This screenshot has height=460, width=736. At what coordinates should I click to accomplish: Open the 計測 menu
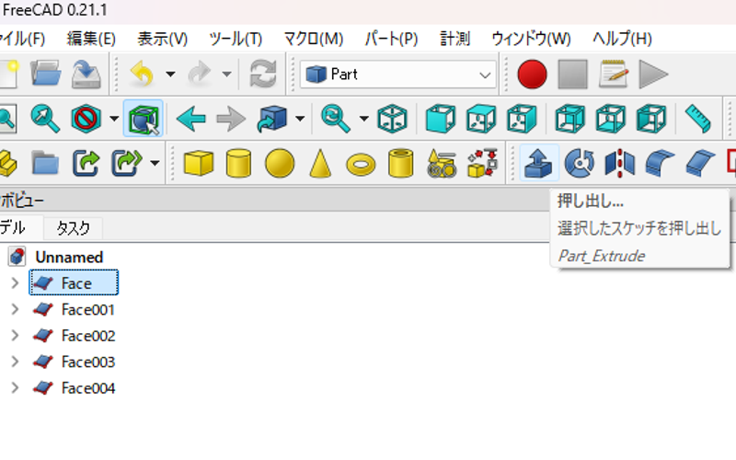click(x=454, y=39)
